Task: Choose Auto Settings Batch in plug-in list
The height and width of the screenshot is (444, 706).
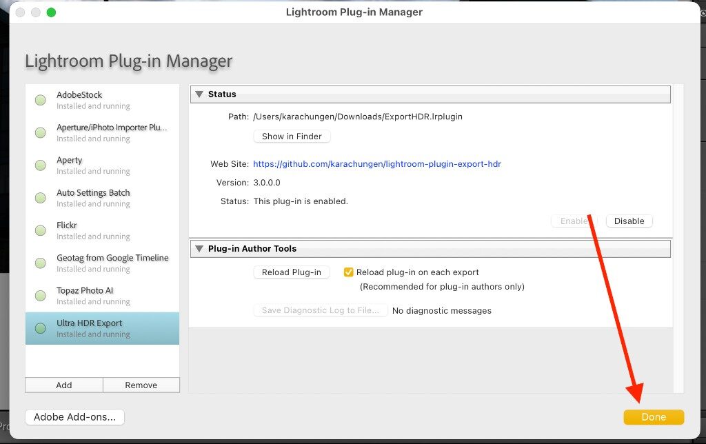Action: [102, 198]
